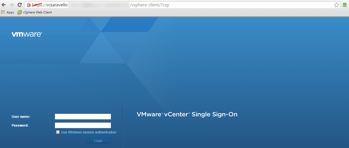
Task: Click the '/vsphere-client/?csp' path in the URL
Action: tap(149, 5)
